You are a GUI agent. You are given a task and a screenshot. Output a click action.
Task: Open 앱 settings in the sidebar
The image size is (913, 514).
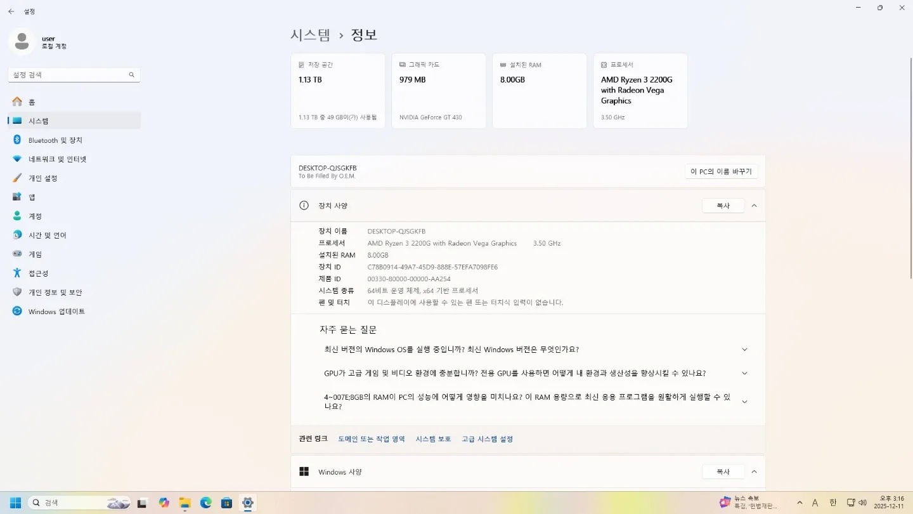click(74, 197)
